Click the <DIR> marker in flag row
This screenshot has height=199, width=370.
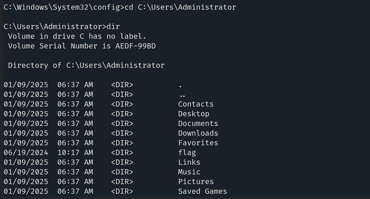pyautogui.click(x=122, y=153)
